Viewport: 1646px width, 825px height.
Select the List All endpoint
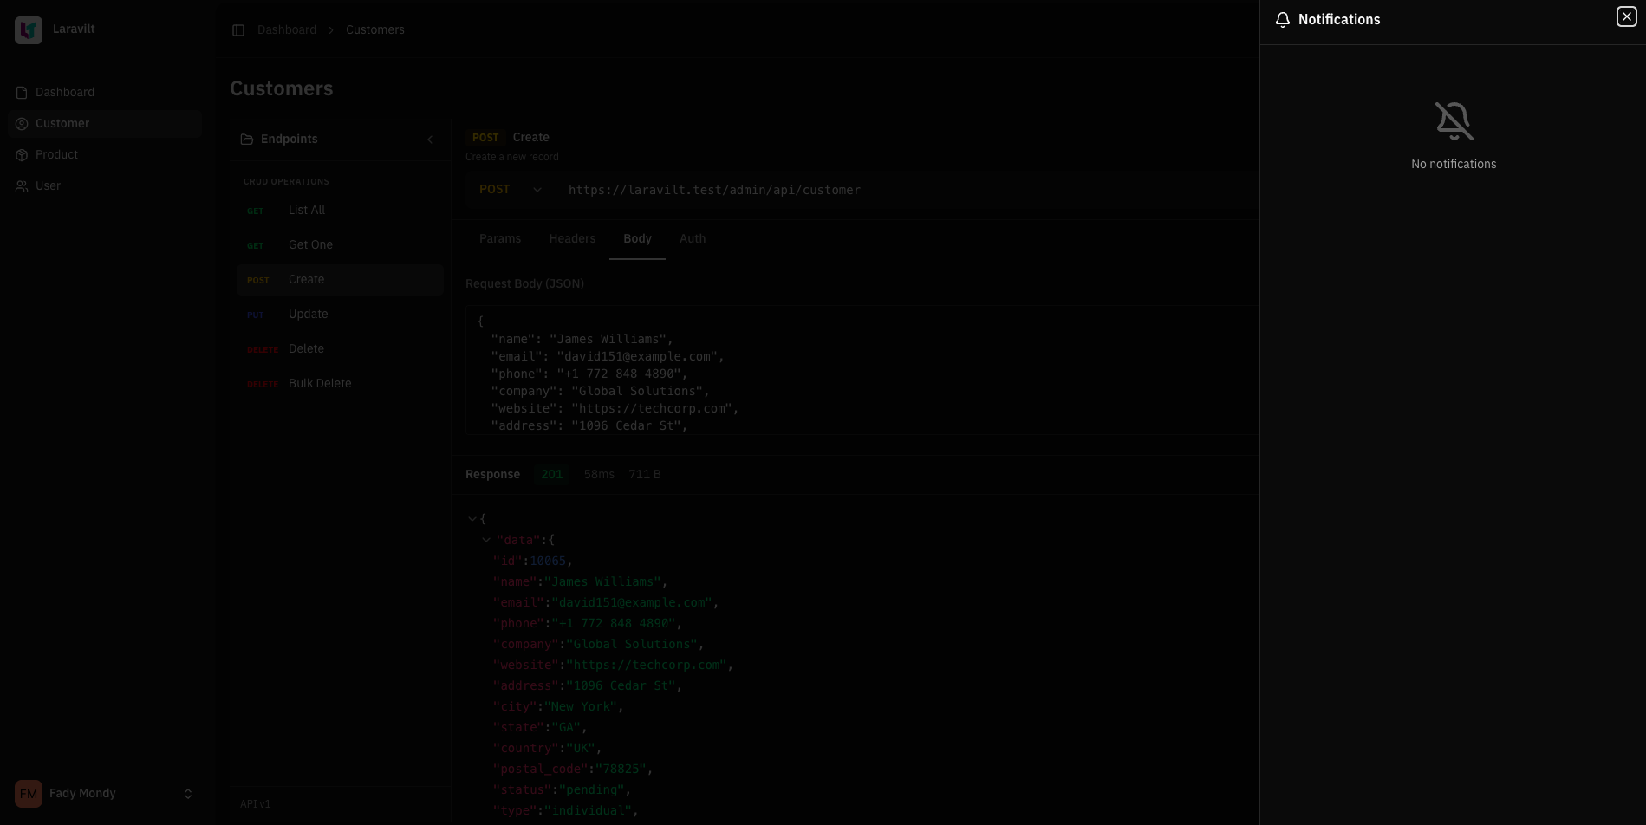(x=307, y=211)
